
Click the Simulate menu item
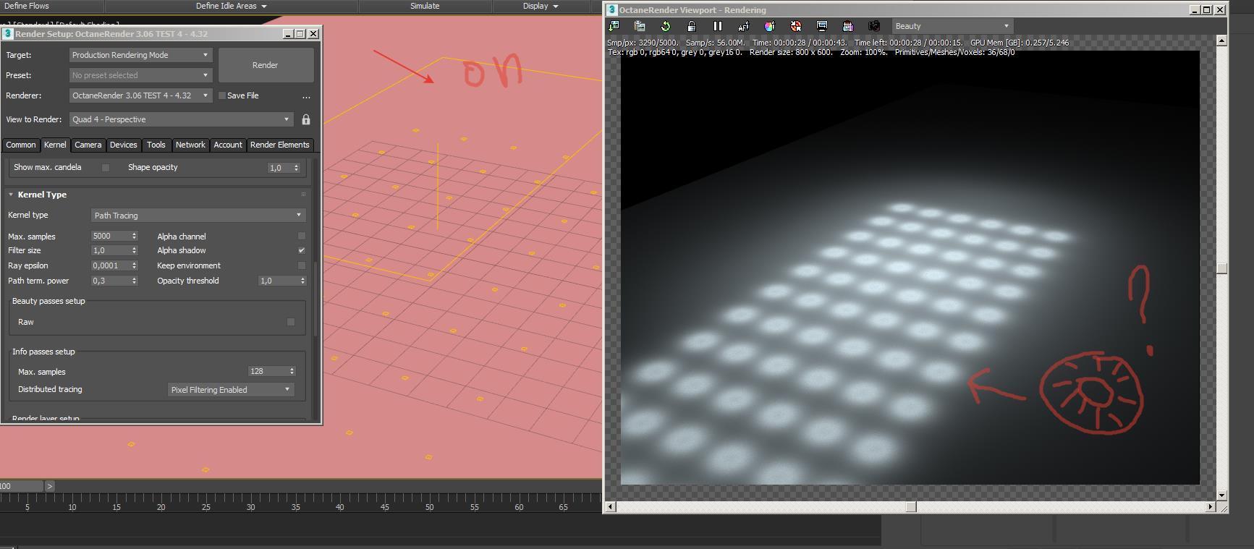pyautogui.click(x=425, y=6)
